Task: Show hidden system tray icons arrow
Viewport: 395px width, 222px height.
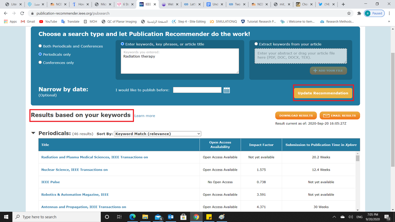Action: pyautogui.click(x=334, y=217)
